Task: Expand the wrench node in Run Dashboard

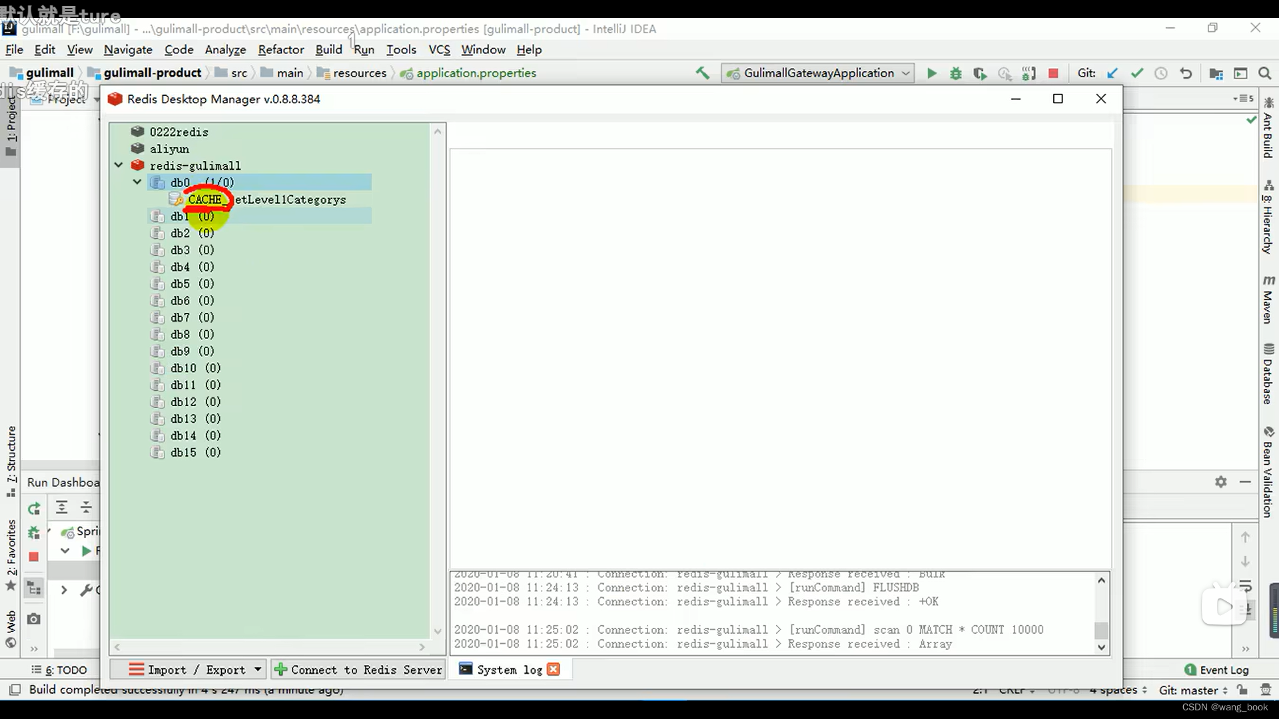Action: (64, 590)
